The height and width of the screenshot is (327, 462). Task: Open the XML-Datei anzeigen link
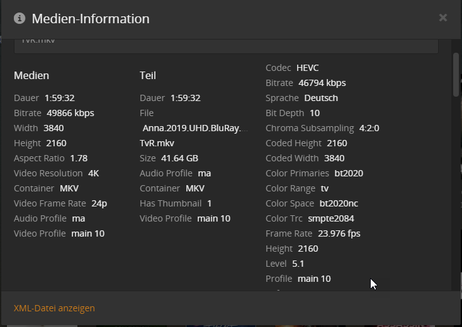54,308
